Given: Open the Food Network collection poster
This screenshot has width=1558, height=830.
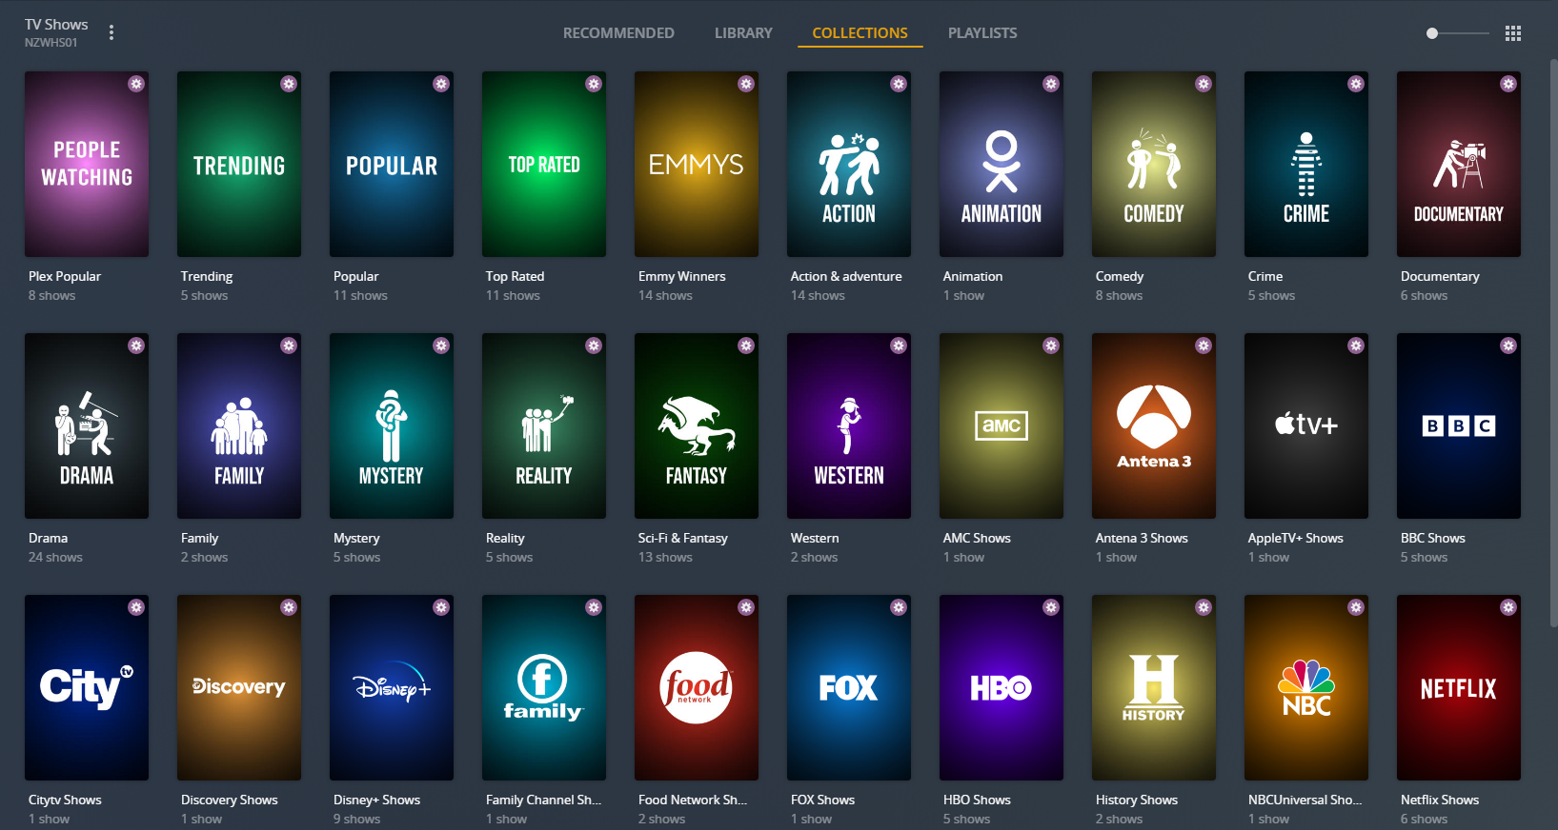Looking at the screenshot, I should [x=696, y=687].
